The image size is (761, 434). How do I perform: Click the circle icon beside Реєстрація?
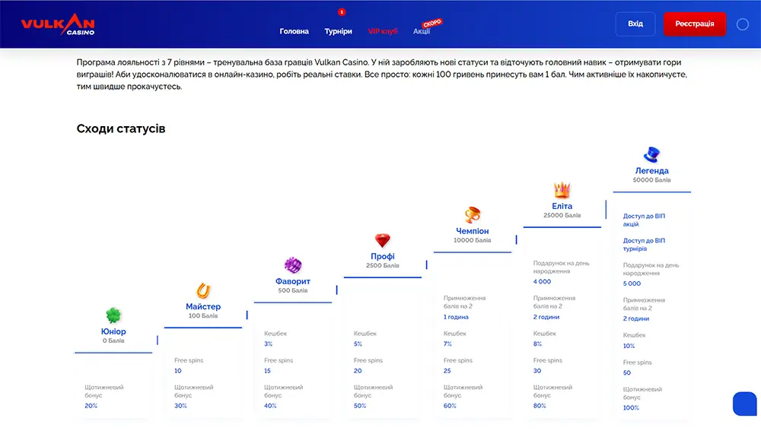click(743, 24)
